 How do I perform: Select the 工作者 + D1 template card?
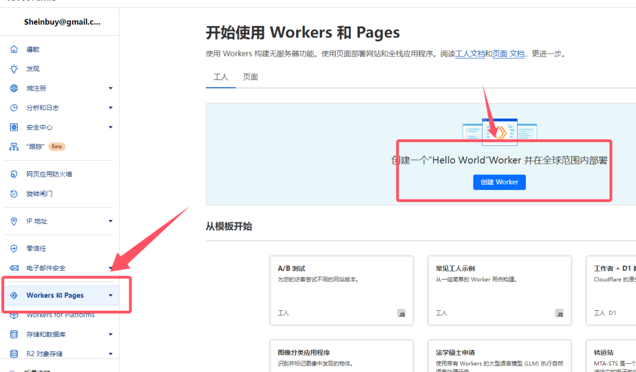click(x=611, y=290)
